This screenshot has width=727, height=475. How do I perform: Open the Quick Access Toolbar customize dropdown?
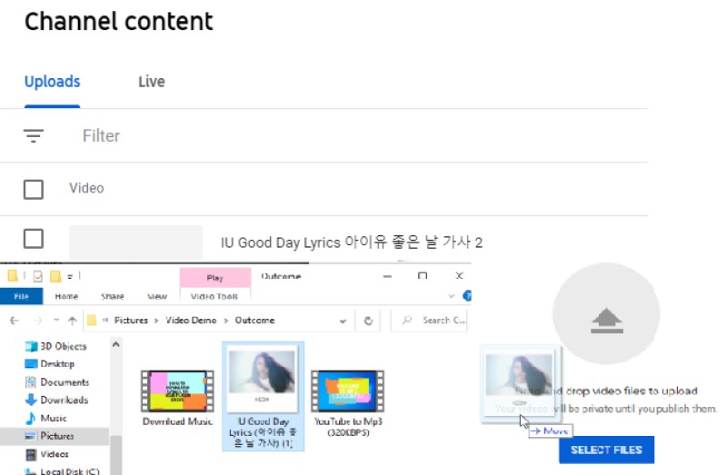70,277
